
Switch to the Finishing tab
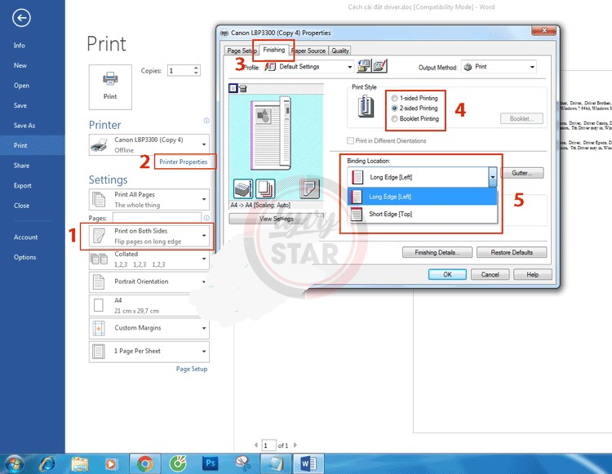pos(273,50)
